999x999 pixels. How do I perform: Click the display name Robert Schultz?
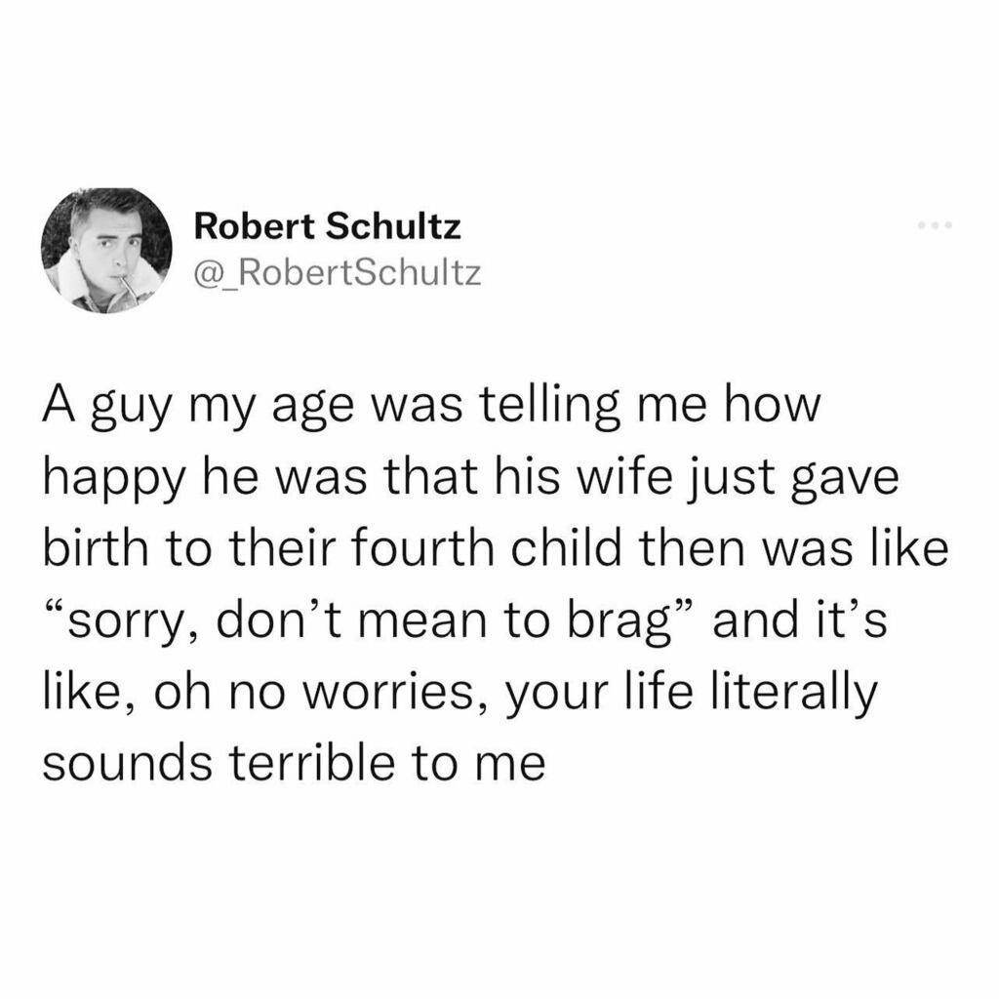(x=328, y=226)
